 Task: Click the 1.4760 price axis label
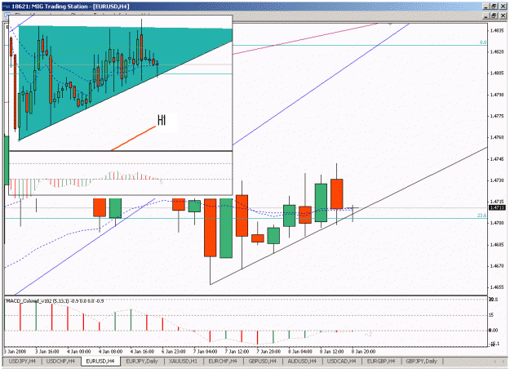497,137
